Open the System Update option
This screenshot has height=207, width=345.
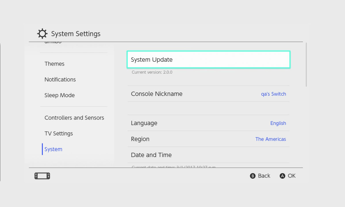click(208, 60)
